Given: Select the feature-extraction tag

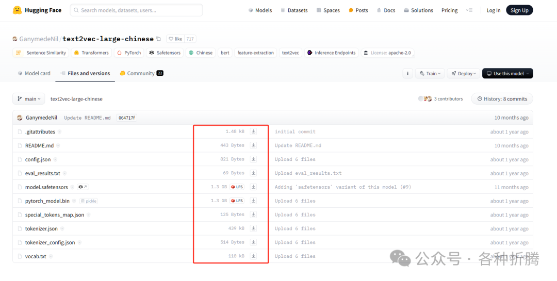Looking at the screenshot, I should [x=255, y=53].
